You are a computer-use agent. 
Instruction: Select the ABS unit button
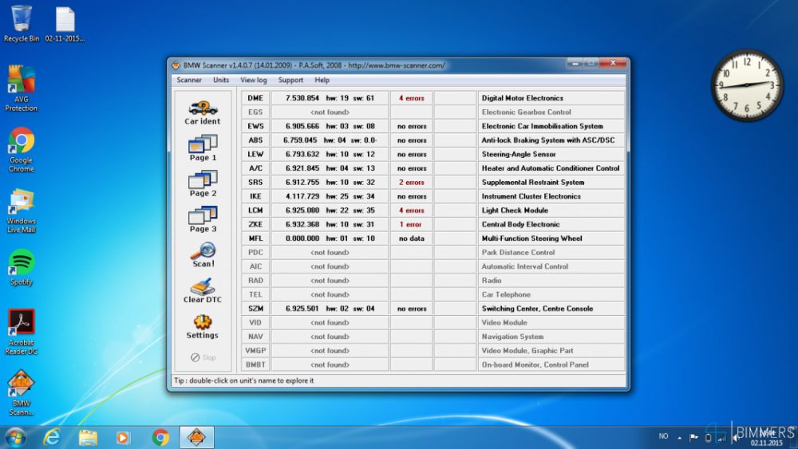coord(255,140)
